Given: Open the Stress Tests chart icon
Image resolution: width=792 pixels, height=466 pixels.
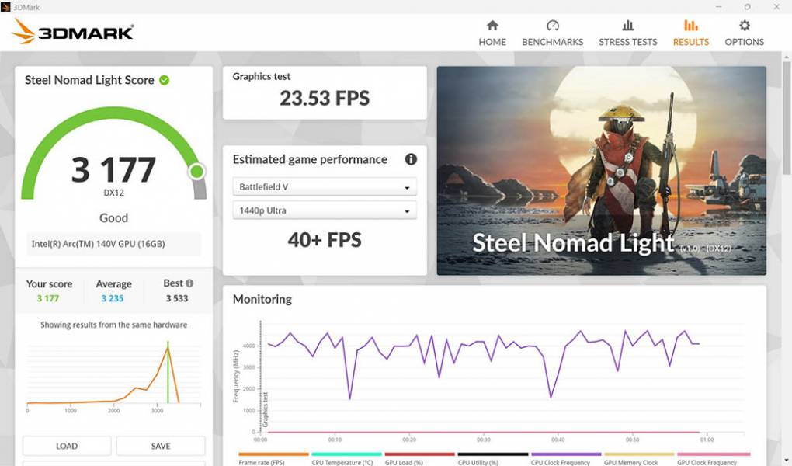Looking at the screenshot, I should (x=627, y=26).
